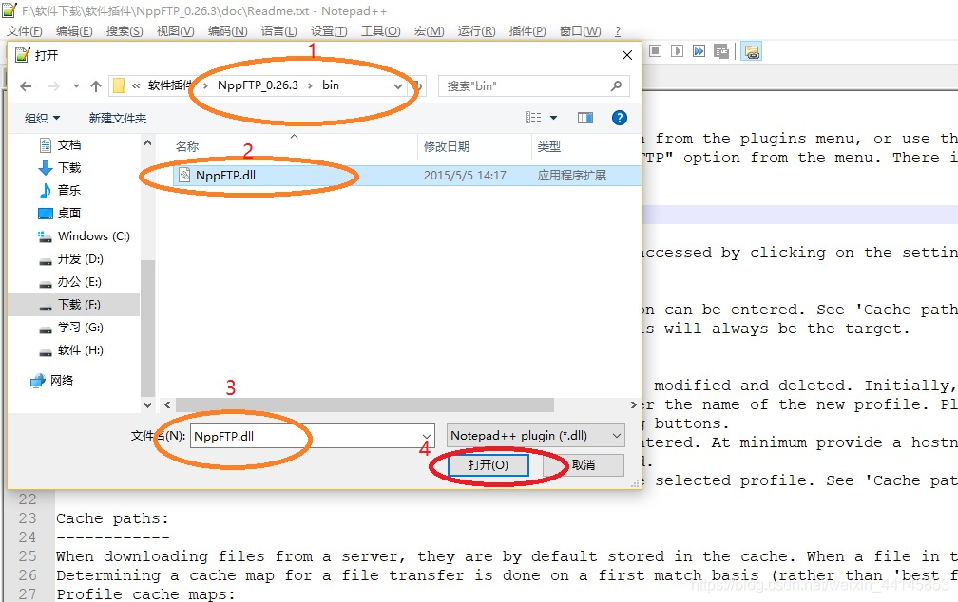Click the stop macro recording icon
958x602 pixels.
coord(656,51)
